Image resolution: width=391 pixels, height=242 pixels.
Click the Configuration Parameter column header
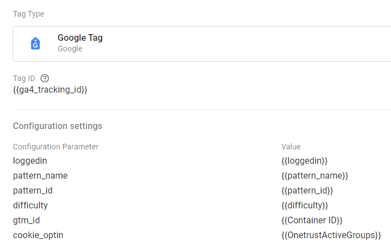pos(56,147)
